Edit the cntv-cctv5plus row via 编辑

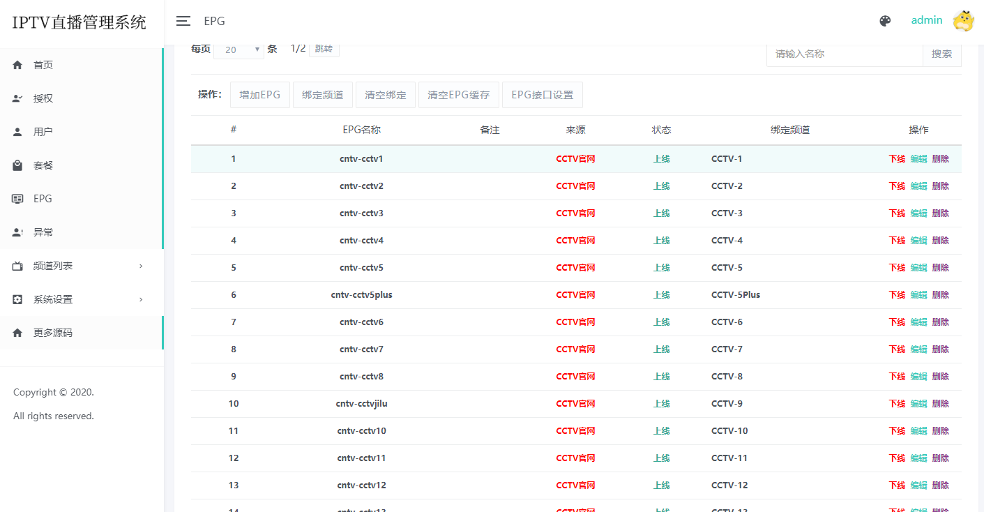point(918,295)
